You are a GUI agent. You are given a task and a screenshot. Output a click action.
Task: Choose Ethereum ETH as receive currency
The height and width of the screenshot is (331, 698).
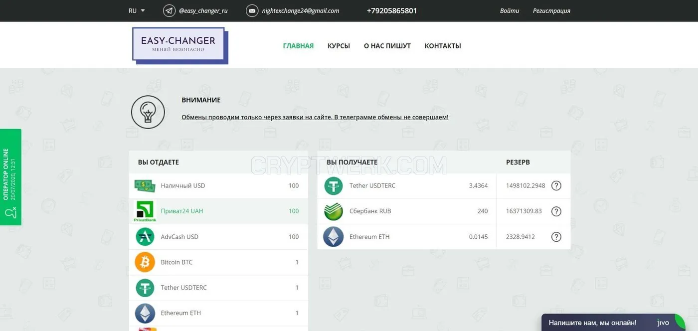point(444,237)
